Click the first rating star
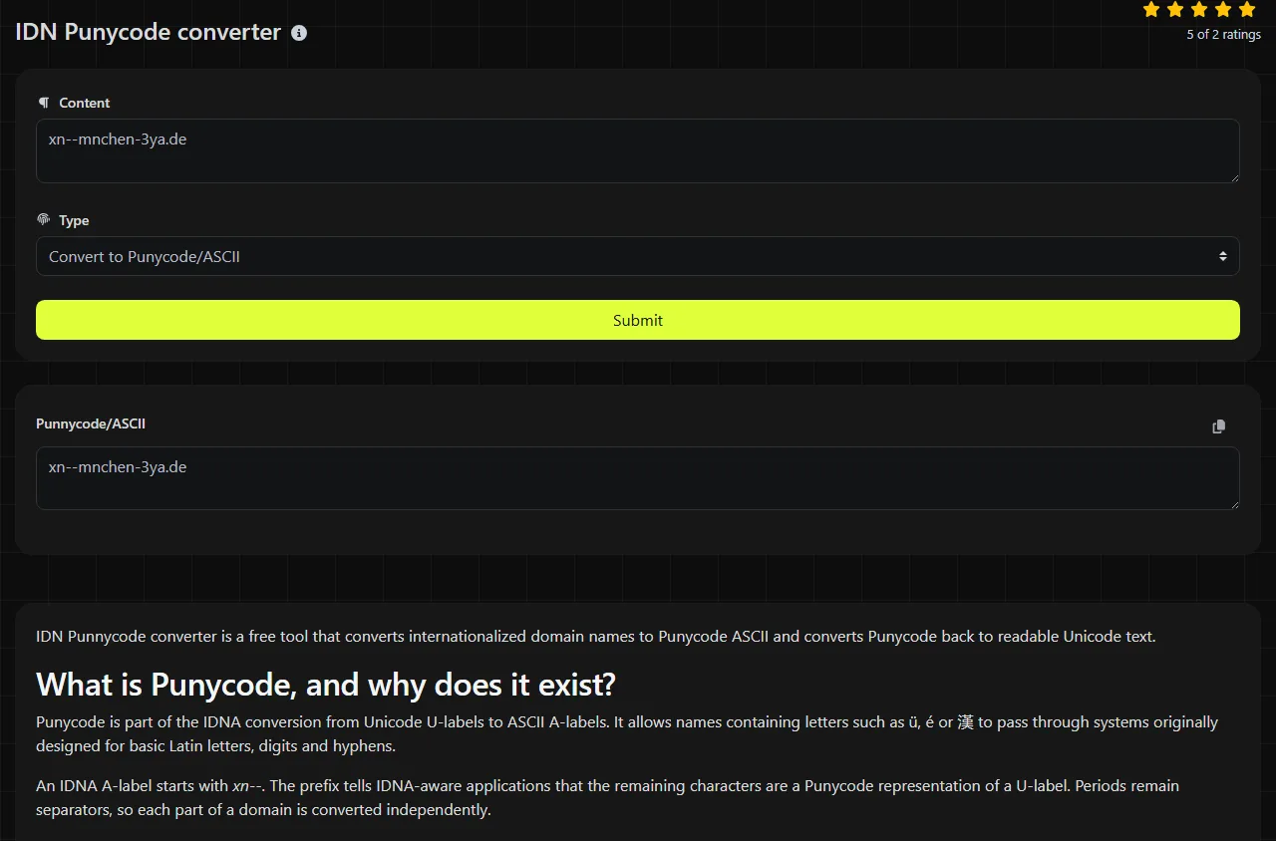Image resolution: width=1276 pixels, height=841 pixels. pos(1151,10)
